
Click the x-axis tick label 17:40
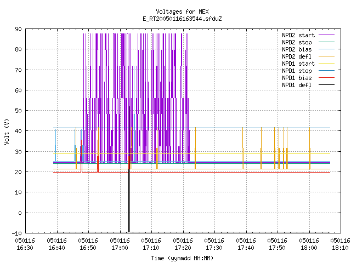point(246,248)
